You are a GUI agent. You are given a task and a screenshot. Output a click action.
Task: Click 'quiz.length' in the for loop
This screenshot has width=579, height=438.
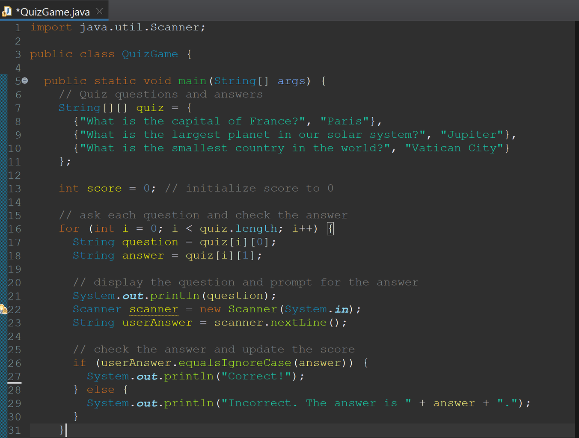click(238, 229)
